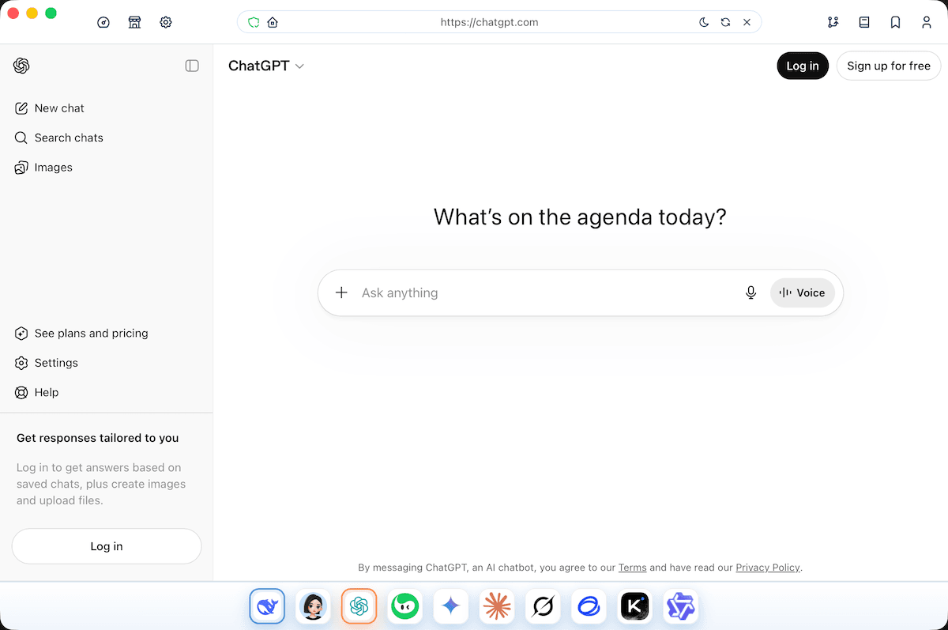Open the storefront icon in the top toolbar
This screenshot has height=630, width=948.
[x=134, y=22]
